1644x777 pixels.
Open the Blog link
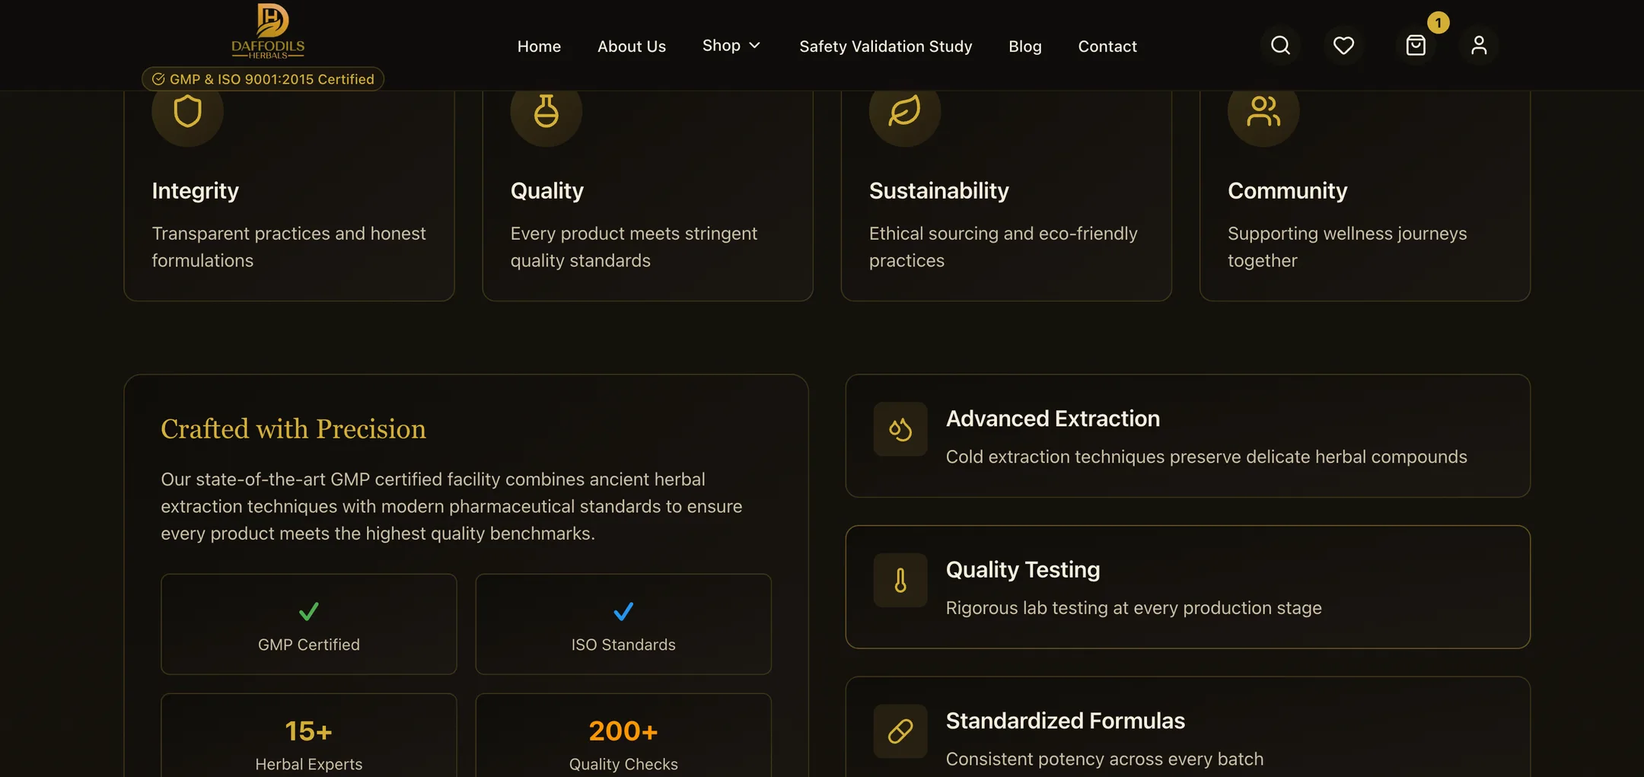1025,46
